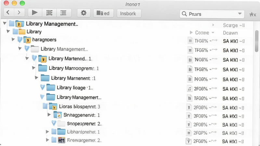260x146 pixels.
Task: Select the Library Management.. root folder icon
Action: tap(20, 24)
